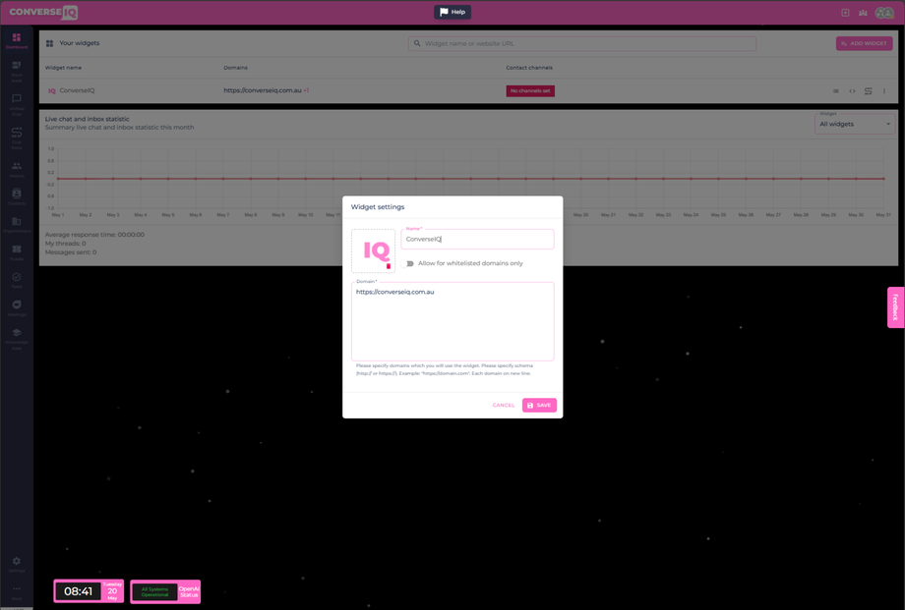
Task: Click the CANCEL link in Widget settings
Action: (x=503, y=405)
